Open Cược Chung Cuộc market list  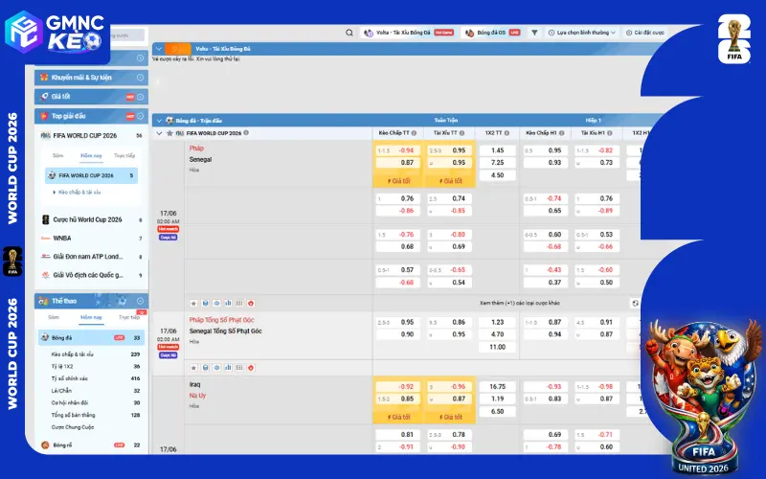click(73, 427)
